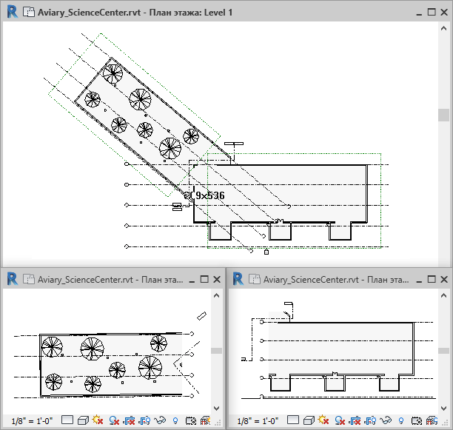Reveal hidden elements bulb in bottom-left view

175,421
